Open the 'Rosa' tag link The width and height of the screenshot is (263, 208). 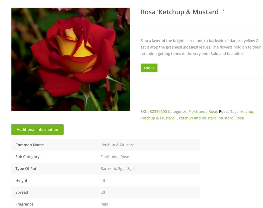[240, 118]
